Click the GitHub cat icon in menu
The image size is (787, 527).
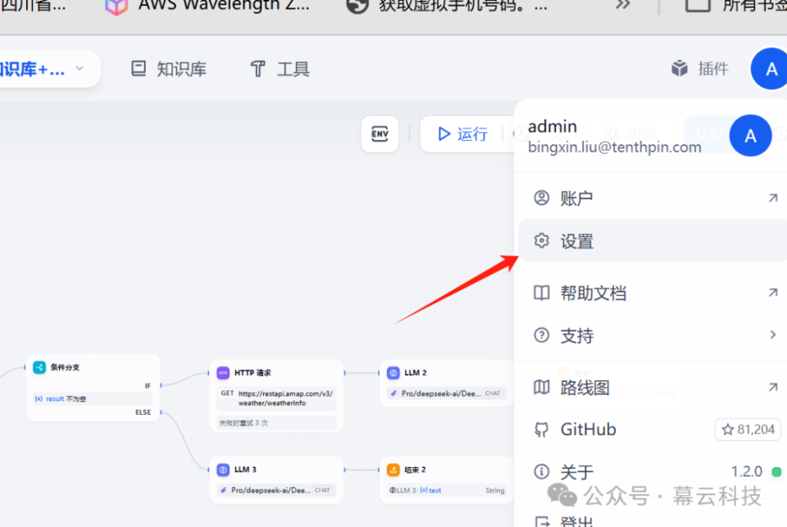click(541, 429)
